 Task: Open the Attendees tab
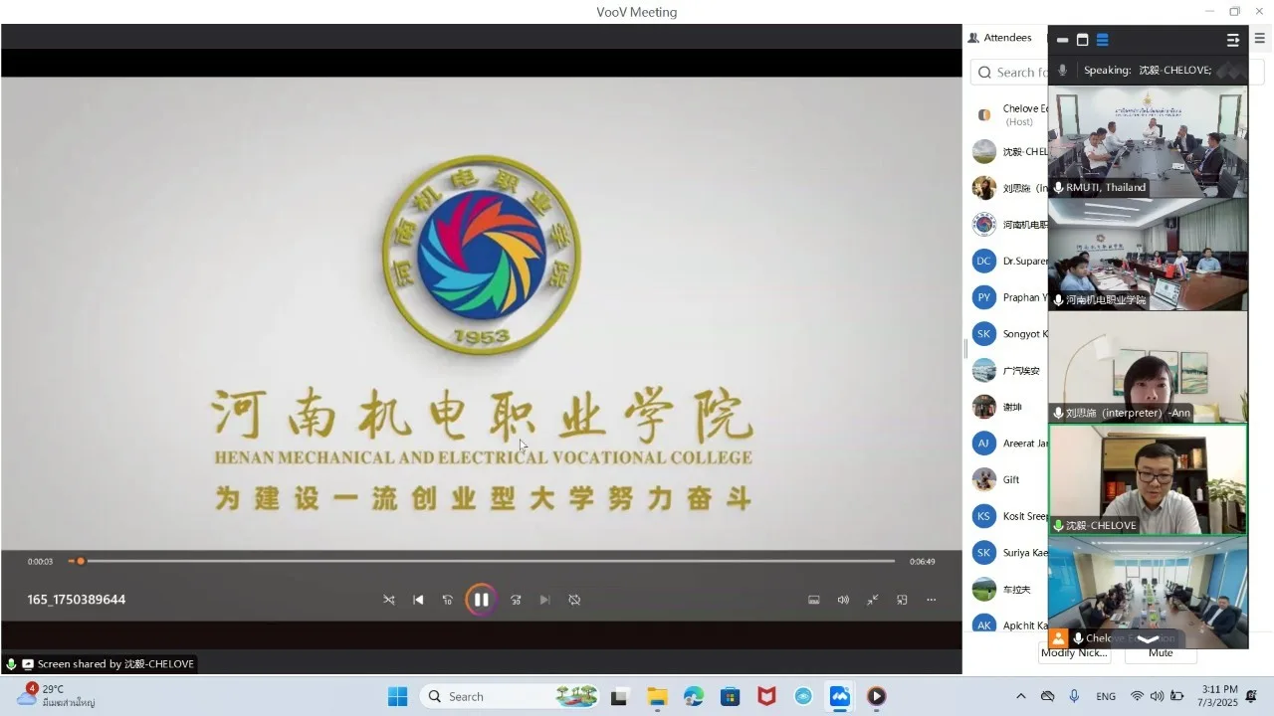(999, 38)
